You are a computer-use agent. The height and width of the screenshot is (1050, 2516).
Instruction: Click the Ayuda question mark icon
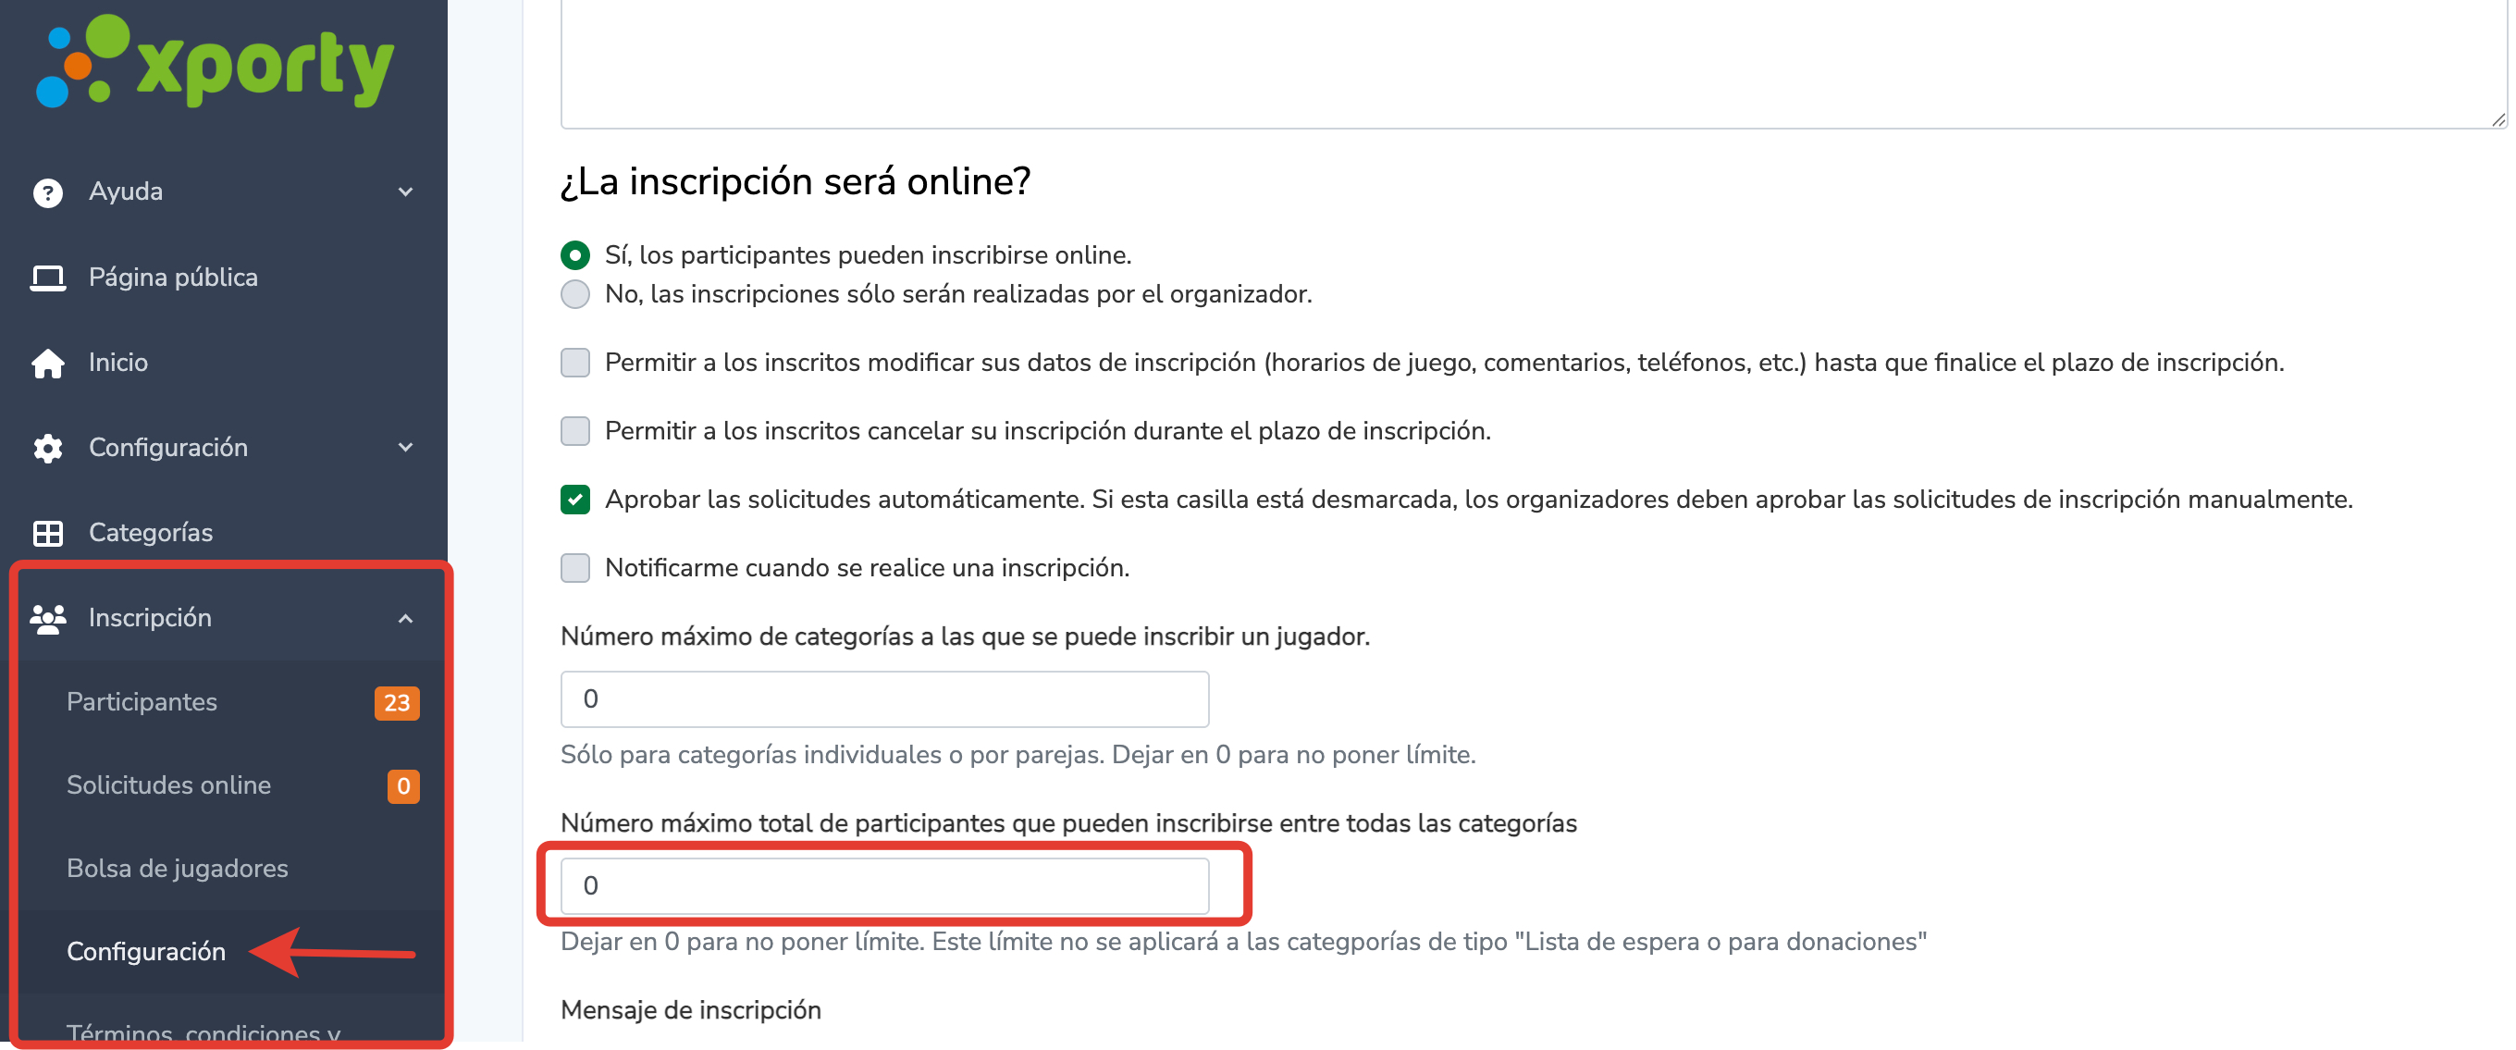[x=48, y=192]
